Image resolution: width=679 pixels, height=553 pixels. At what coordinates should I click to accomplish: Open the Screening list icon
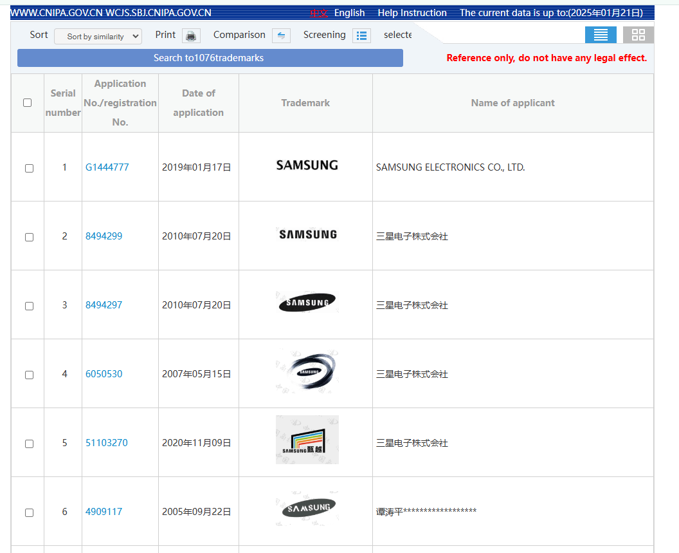coord(361,35)
